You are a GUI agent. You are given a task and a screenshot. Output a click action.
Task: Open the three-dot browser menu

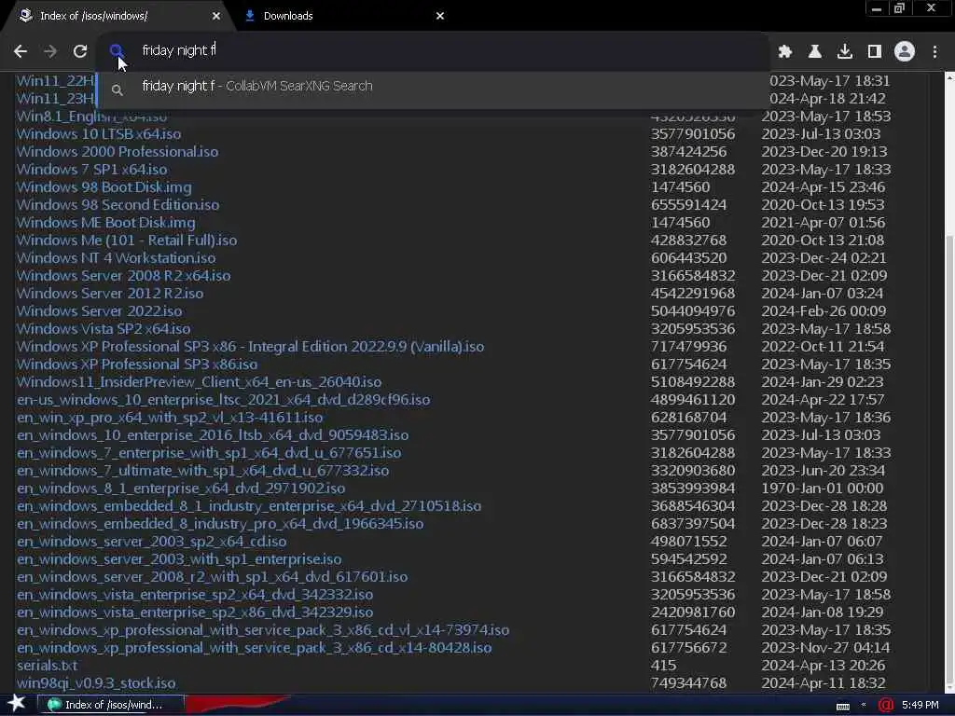pos(934,52)
